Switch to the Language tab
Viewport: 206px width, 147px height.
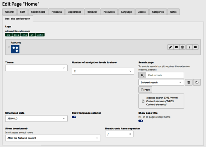pyautogui.click(x=126, y=12)
